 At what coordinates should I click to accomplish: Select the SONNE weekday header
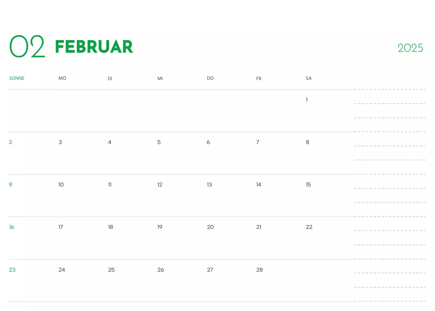coord(17,78)
